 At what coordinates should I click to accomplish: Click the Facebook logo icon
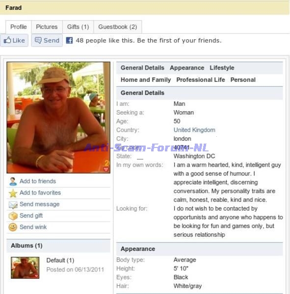click(x=69, y=40)
